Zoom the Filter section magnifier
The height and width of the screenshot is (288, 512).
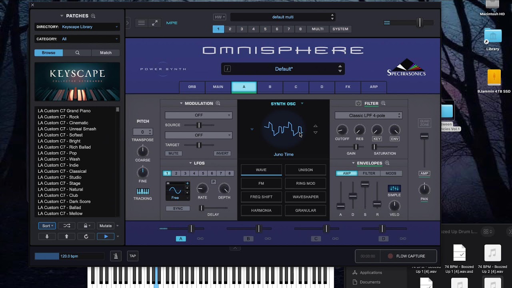(x=383, y=103)
